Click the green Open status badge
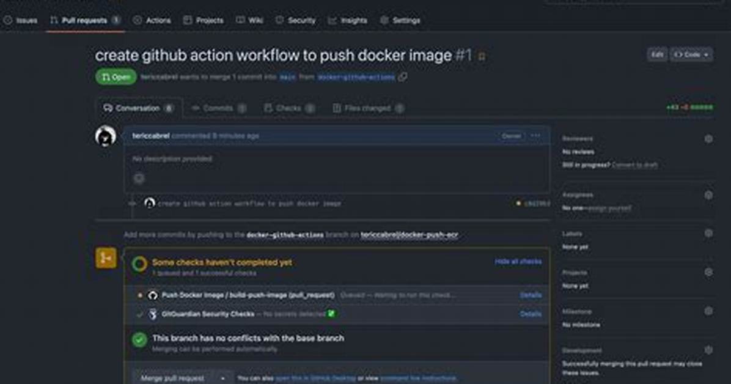This screenshot has height=384, width=731. click(116, 77)
